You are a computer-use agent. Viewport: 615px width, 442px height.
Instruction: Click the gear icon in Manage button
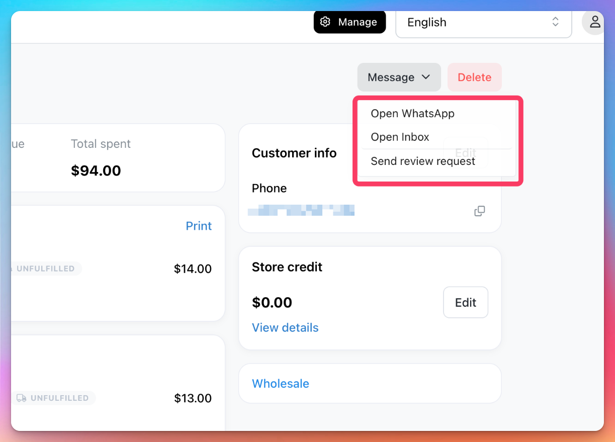(x=325, y=22)
